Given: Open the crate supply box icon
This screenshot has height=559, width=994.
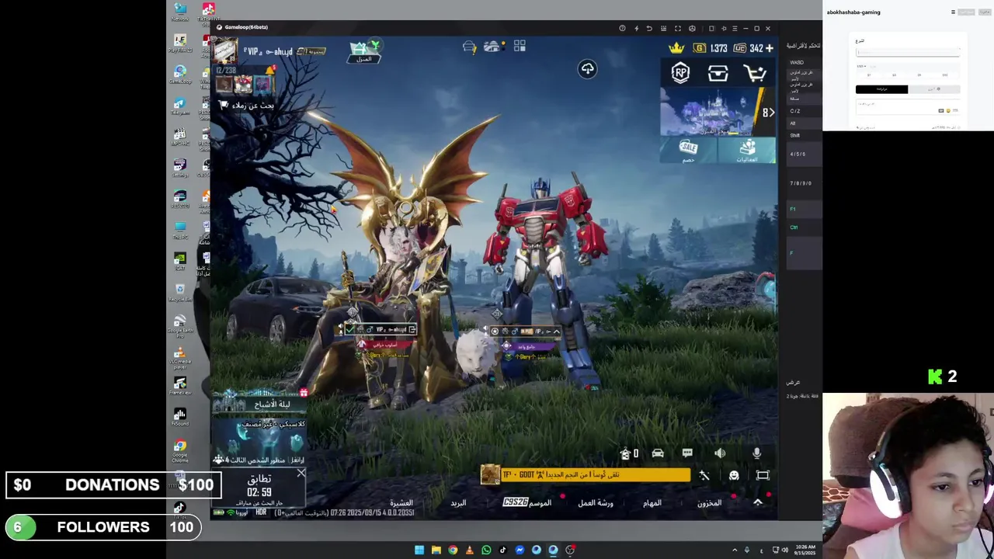Looking at the screenshot, I should click(x=718, y=73).
